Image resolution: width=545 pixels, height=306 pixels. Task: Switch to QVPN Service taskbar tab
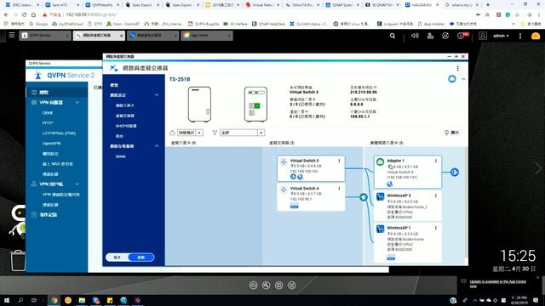click(x=45, y=36)
